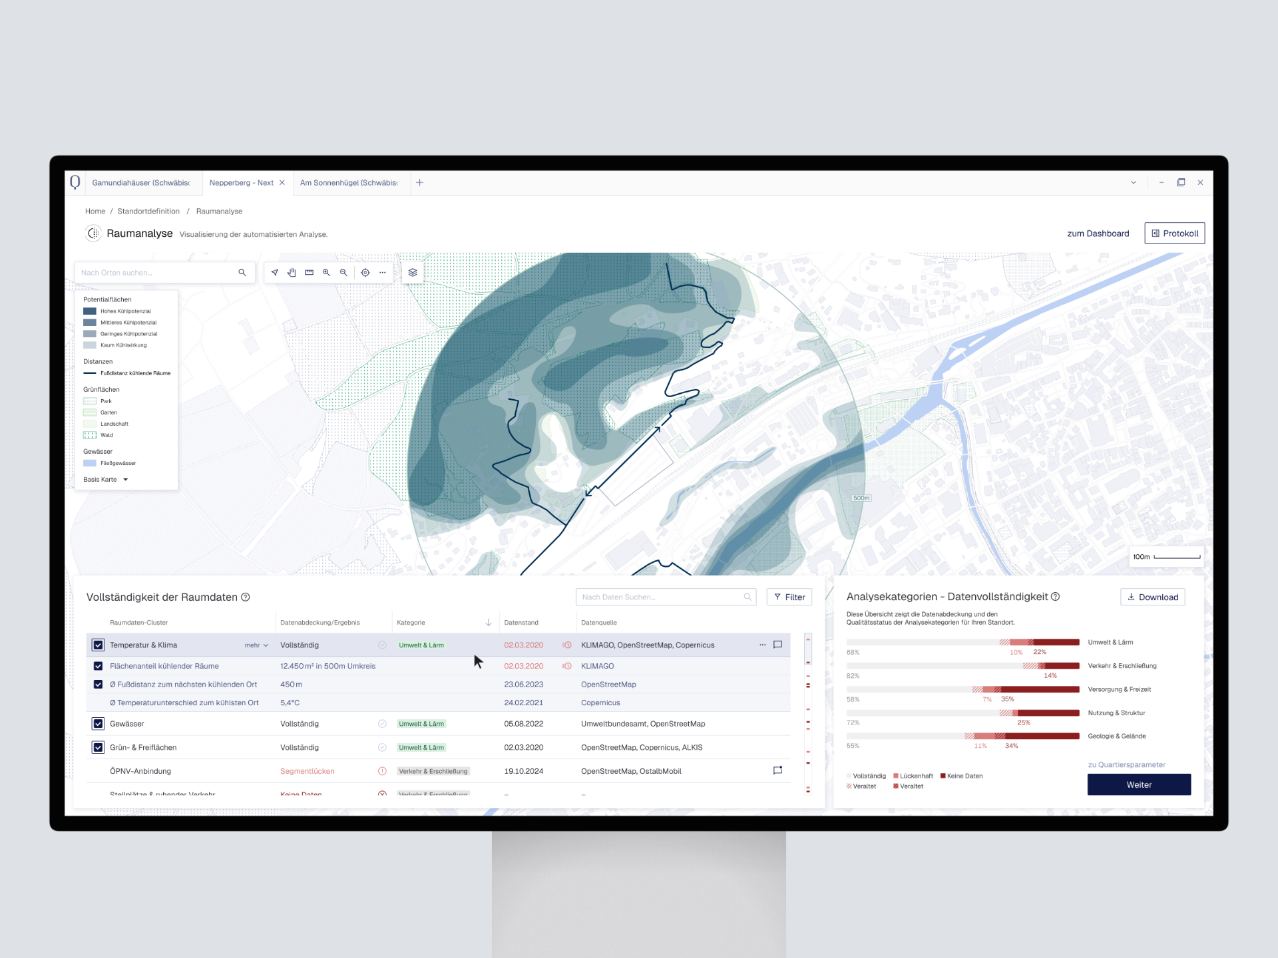Expand the Basis Karte dropdown
The height and width of the screenshot is (958, 1278).
(125, 480)
